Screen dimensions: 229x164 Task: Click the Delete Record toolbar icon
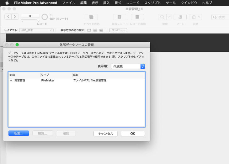pos(137,17)
